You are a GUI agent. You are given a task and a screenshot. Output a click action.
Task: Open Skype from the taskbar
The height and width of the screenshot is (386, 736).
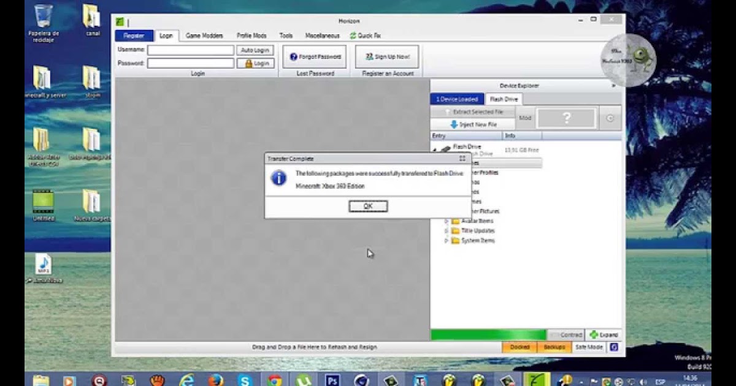pos(245,380)
